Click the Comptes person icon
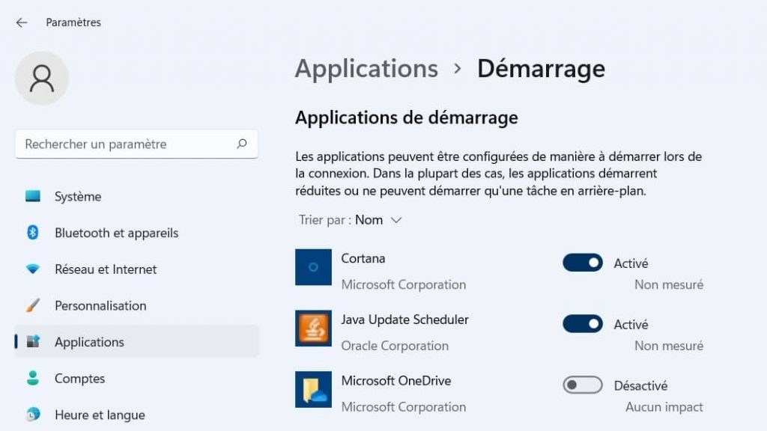 tap(33, 379)
